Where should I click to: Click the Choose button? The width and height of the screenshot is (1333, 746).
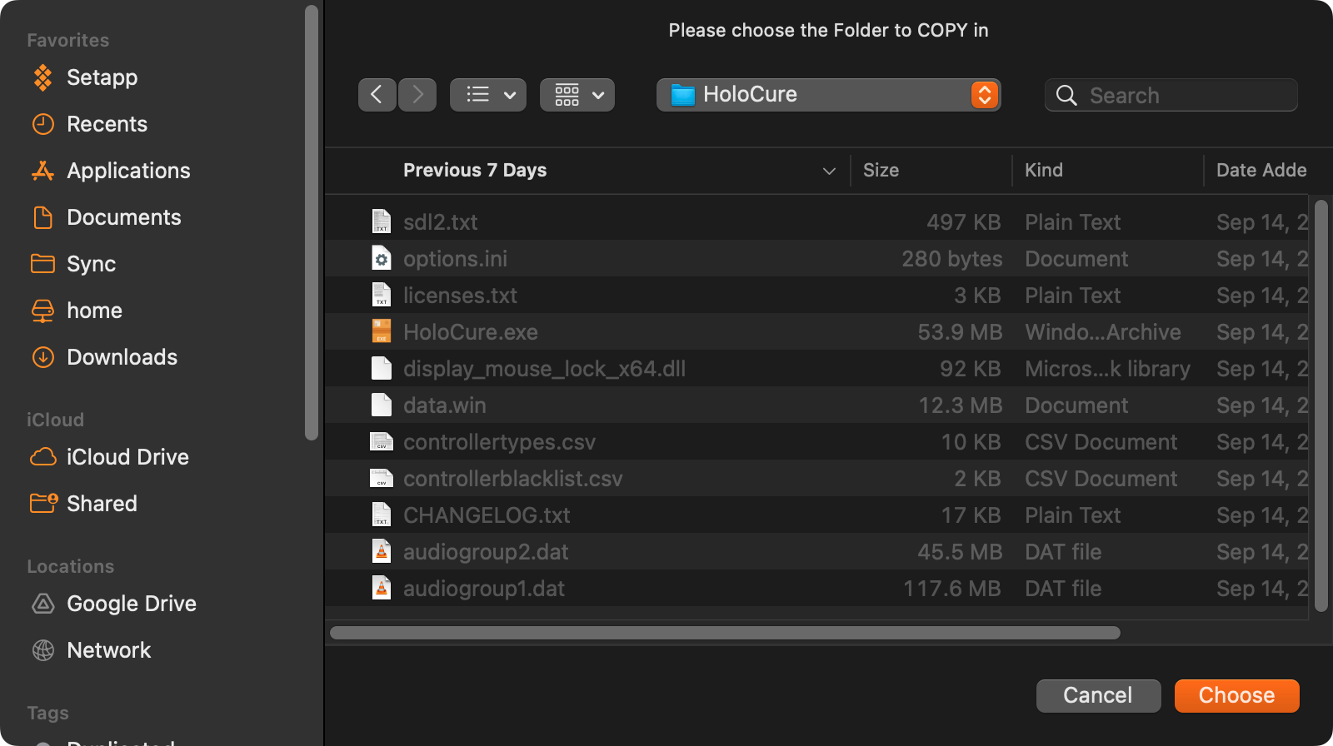point(1236,695)
